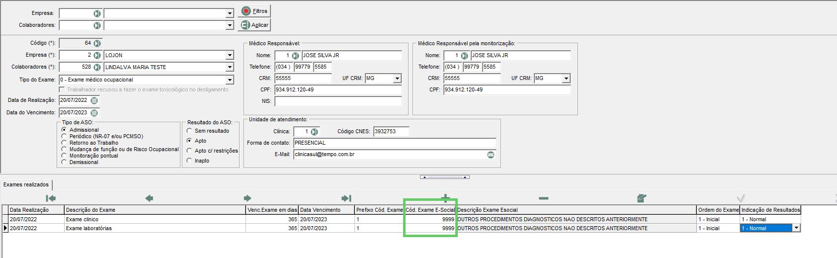
Task: Click the Filtros button
Action: click(x=254, y=11)
